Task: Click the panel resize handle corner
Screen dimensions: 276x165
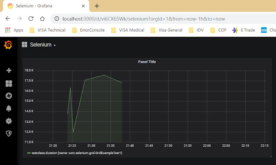Action: click(271, 156)
